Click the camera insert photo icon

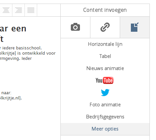click(75, 27)
